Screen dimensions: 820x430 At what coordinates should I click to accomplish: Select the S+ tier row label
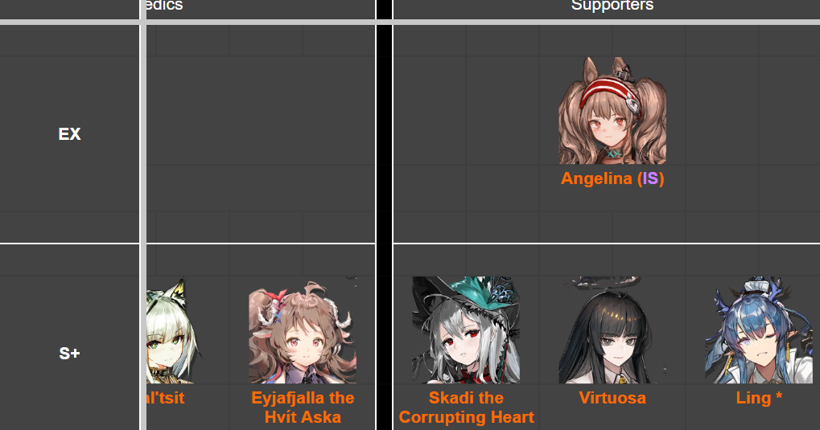[x=69, y=354]
